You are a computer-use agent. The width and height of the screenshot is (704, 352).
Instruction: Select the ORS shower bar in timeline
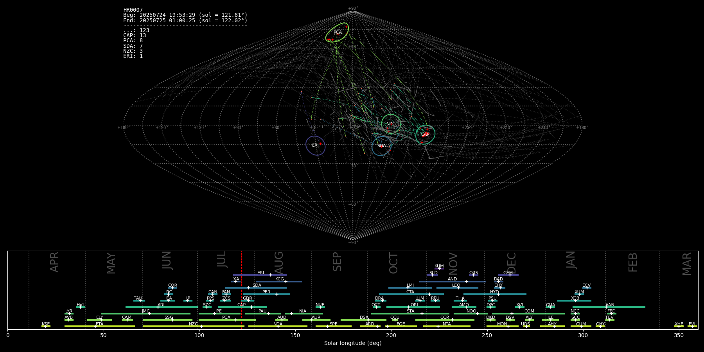coord(474,275)
